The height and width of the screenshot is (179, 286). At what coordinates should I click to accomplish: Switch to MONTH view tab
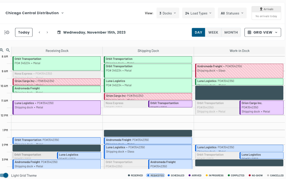click(231, 32)
